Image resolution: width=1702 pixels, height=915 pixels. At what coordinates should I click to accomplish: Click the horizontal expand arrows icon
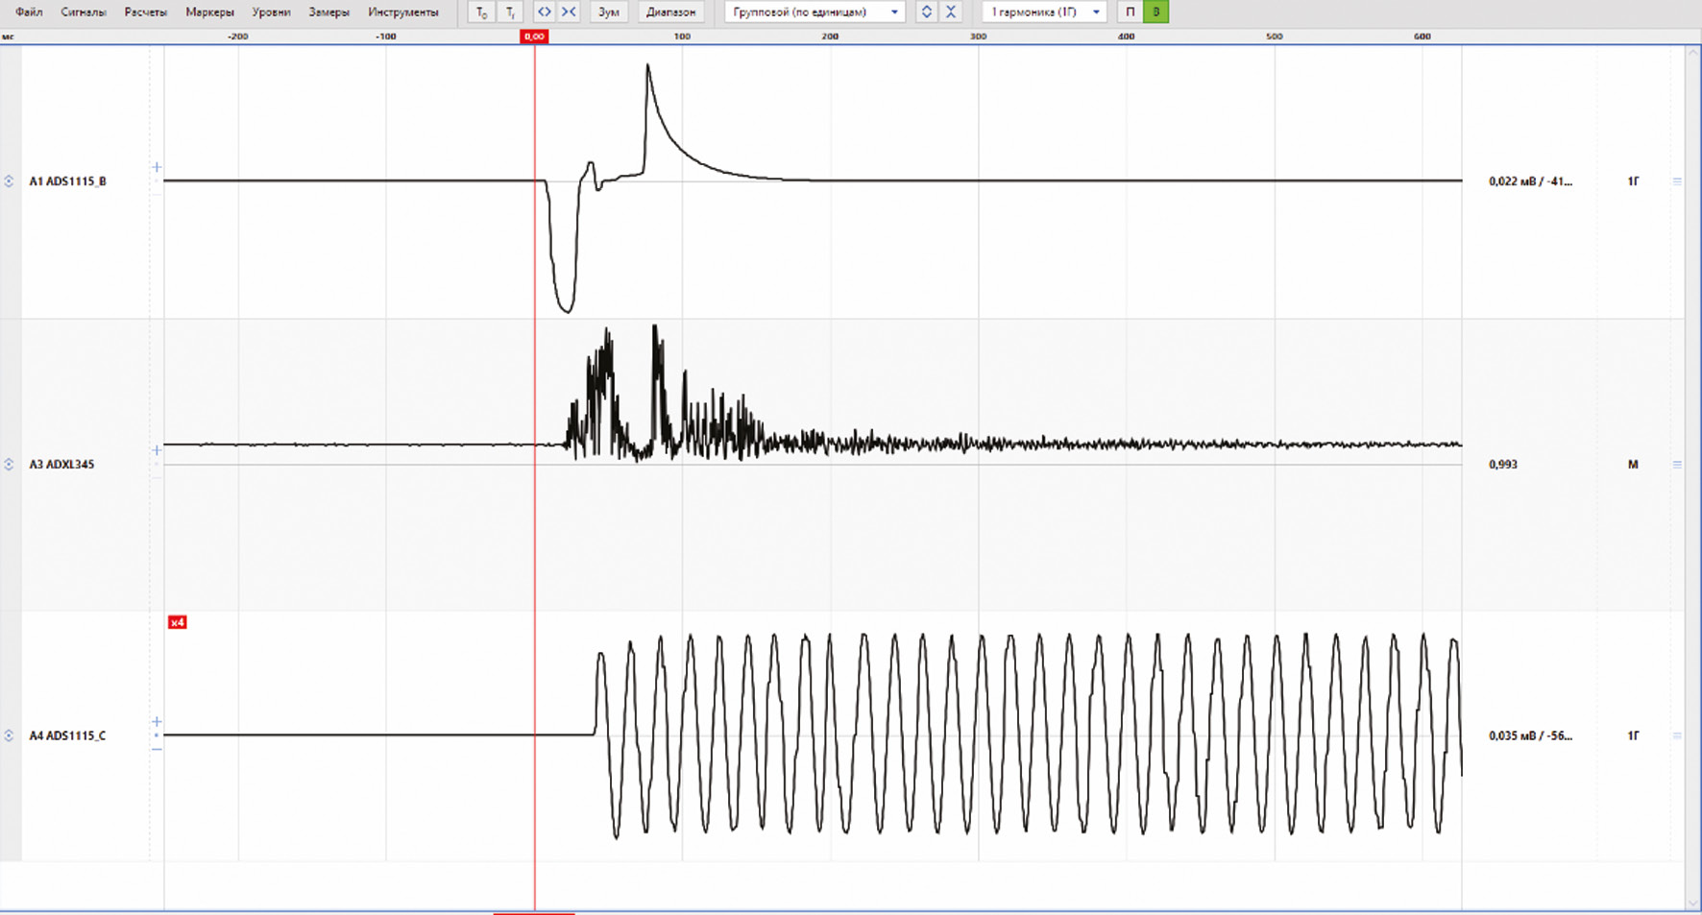point(544,12)
